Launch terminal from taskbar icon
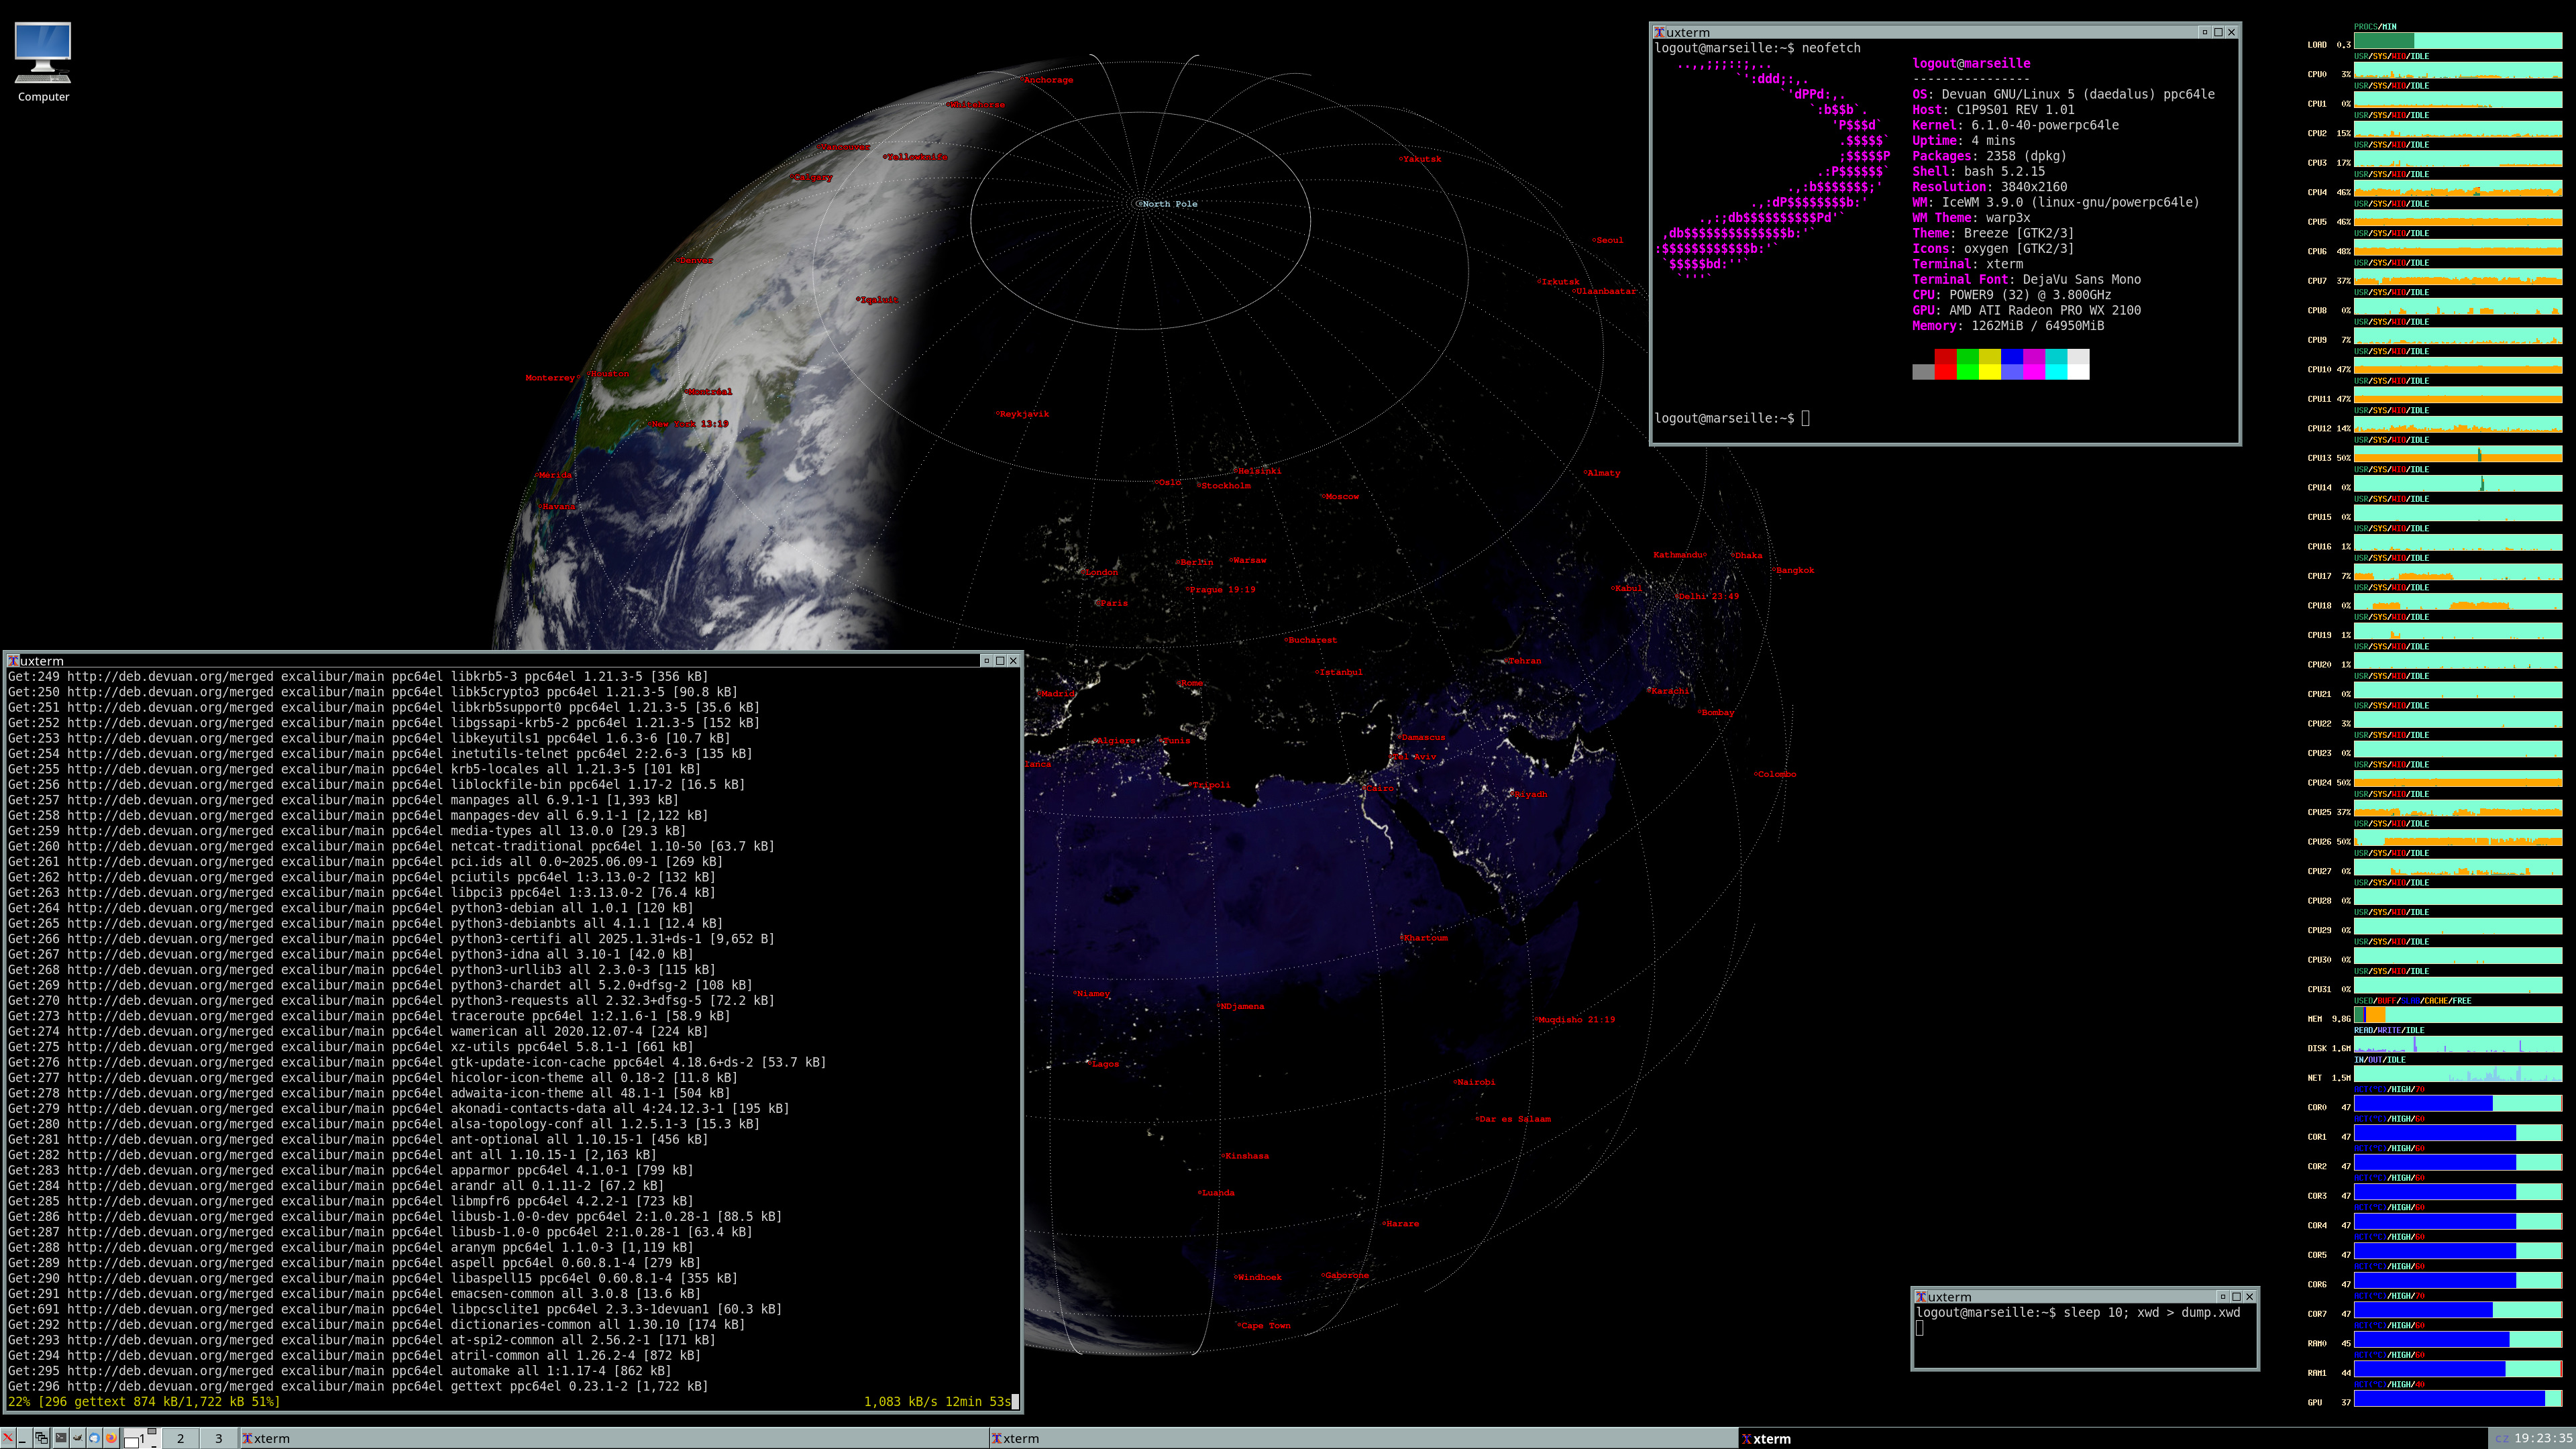This screenshot has width=2576, height=1449. coord(61,1438)
